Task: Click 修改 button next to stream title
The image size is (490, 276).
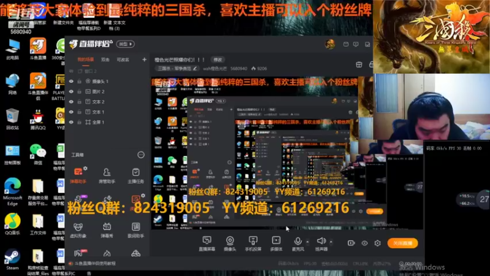Action: (x=217, y=59)
